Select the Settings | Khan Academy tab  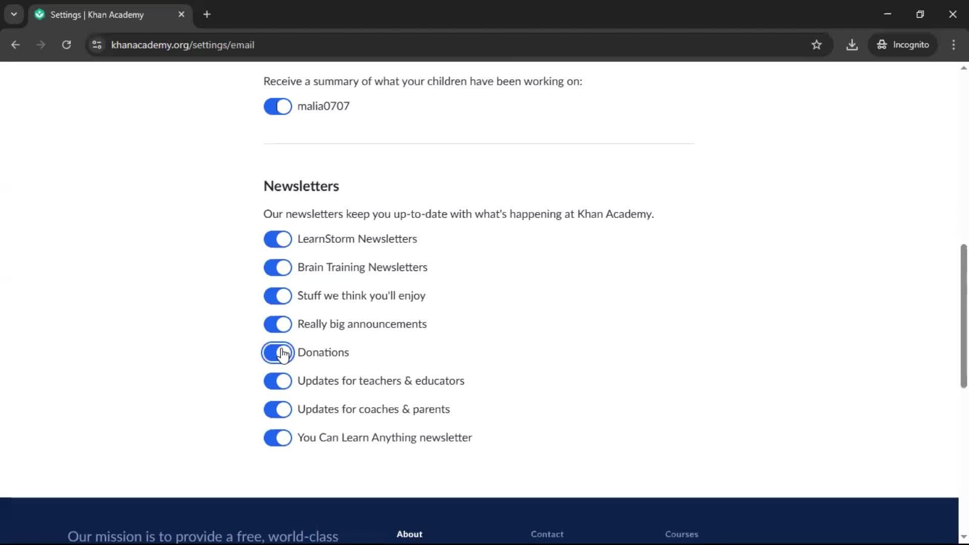point(110,15)
